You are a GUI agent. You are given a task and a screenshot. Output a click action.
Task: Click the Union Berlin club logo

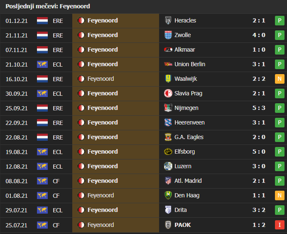168,64
